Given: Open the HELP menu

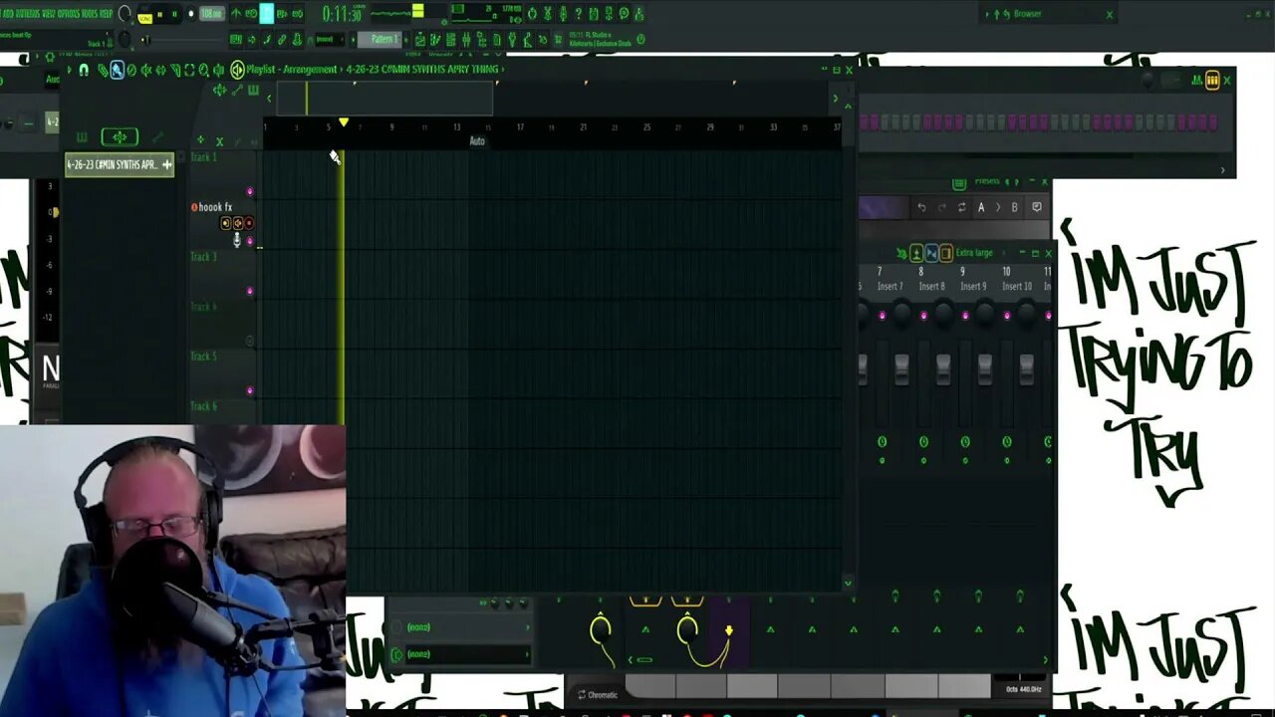Looking at the screenshot, I should (x=106, y=14).
